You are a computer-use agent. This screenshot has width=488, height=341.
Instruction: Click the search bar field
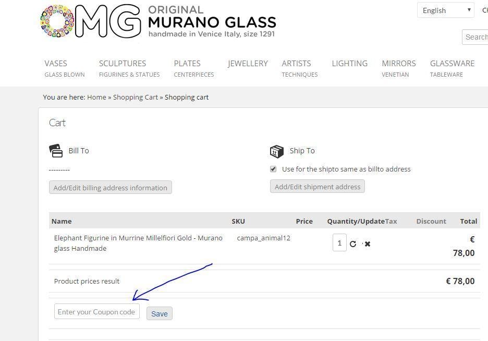475,36
